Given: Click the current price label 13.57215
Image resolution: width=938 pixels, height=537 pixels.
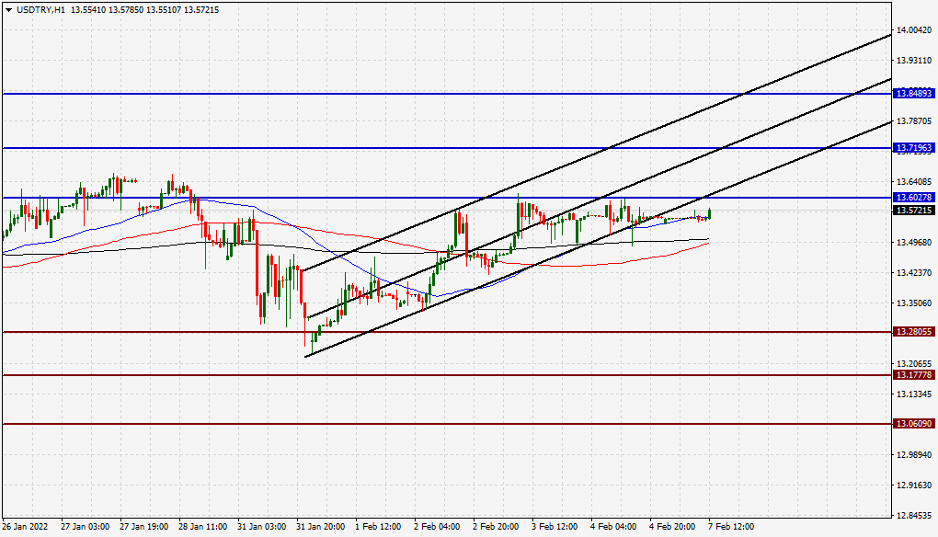Looking at the screenshot, I should pyautogui.click(x=913, y=211).
